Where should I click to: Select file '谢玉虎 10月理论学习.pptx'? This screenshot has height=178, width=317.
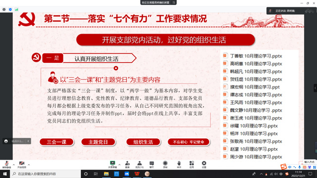tap(253, 118)
